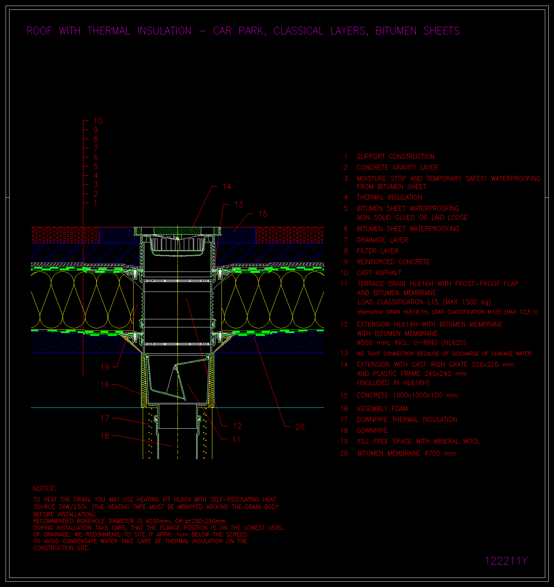
Task: Click callout label '19' left of drain
Action: [105, 367]
